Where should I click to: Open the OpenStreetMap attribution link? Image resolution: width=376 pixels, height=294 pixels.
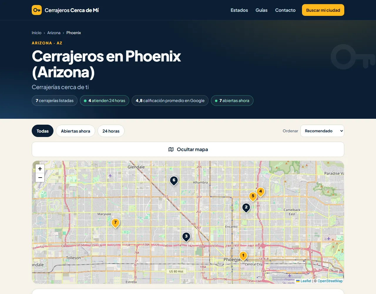(330, 281)
